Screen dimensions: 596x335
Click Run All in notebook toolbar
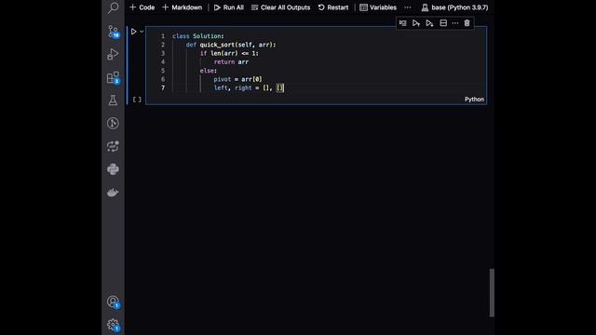(x=229, y=7)
